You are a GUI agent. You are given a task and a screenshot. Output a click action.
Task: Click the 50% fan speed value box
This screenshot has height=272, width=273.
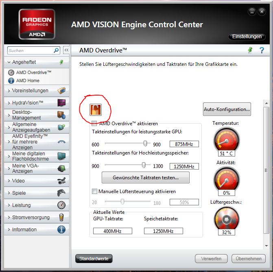tap(184, 202)
